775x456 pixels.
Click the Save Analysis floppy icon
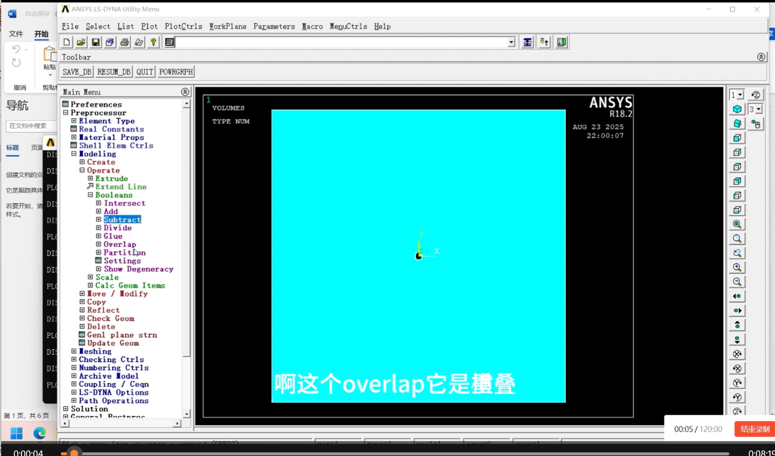click(95, 42)
